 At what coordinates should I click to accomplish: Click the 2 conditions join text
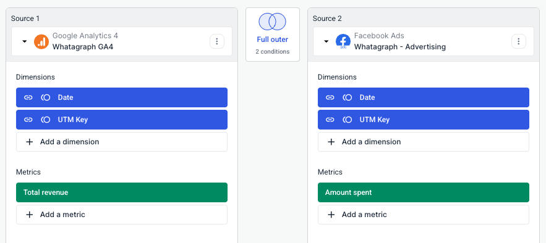point(272,52)
